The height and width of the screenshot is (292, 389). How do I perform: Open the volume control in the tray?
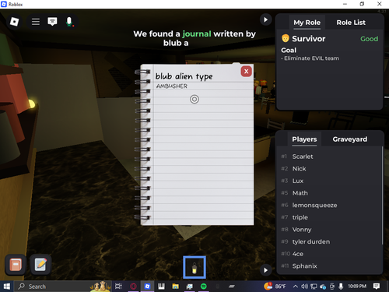coord(304,287)
